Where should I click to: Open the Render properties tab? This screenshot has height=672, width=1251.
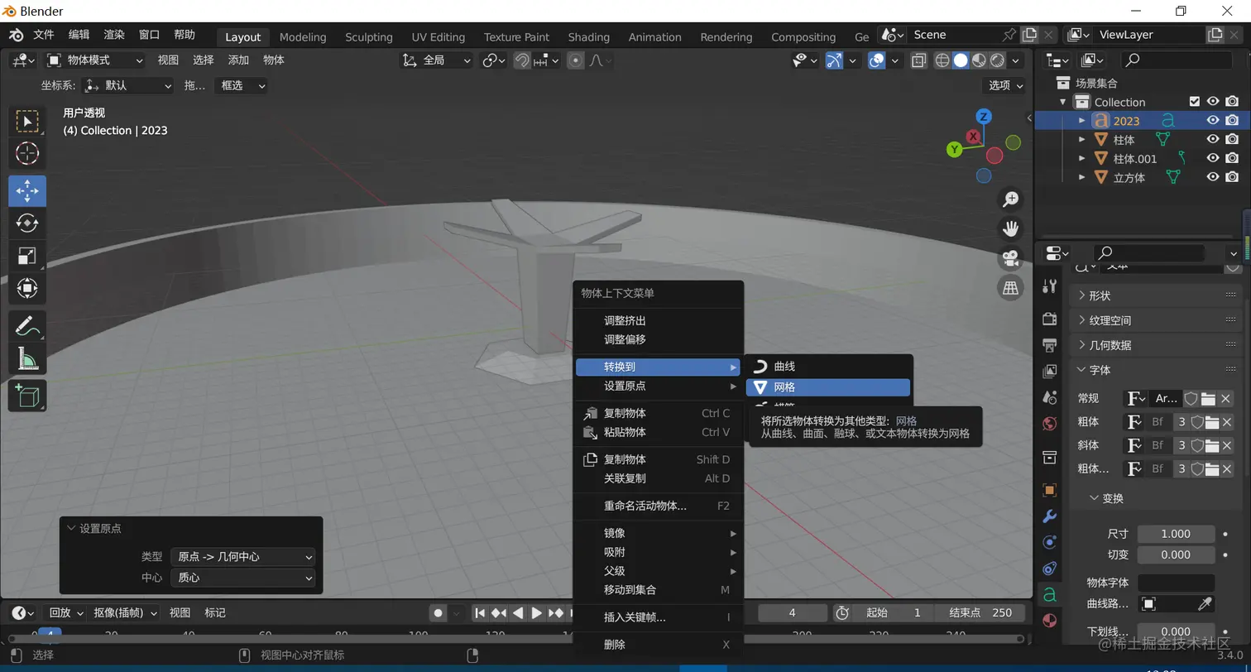1050,319
